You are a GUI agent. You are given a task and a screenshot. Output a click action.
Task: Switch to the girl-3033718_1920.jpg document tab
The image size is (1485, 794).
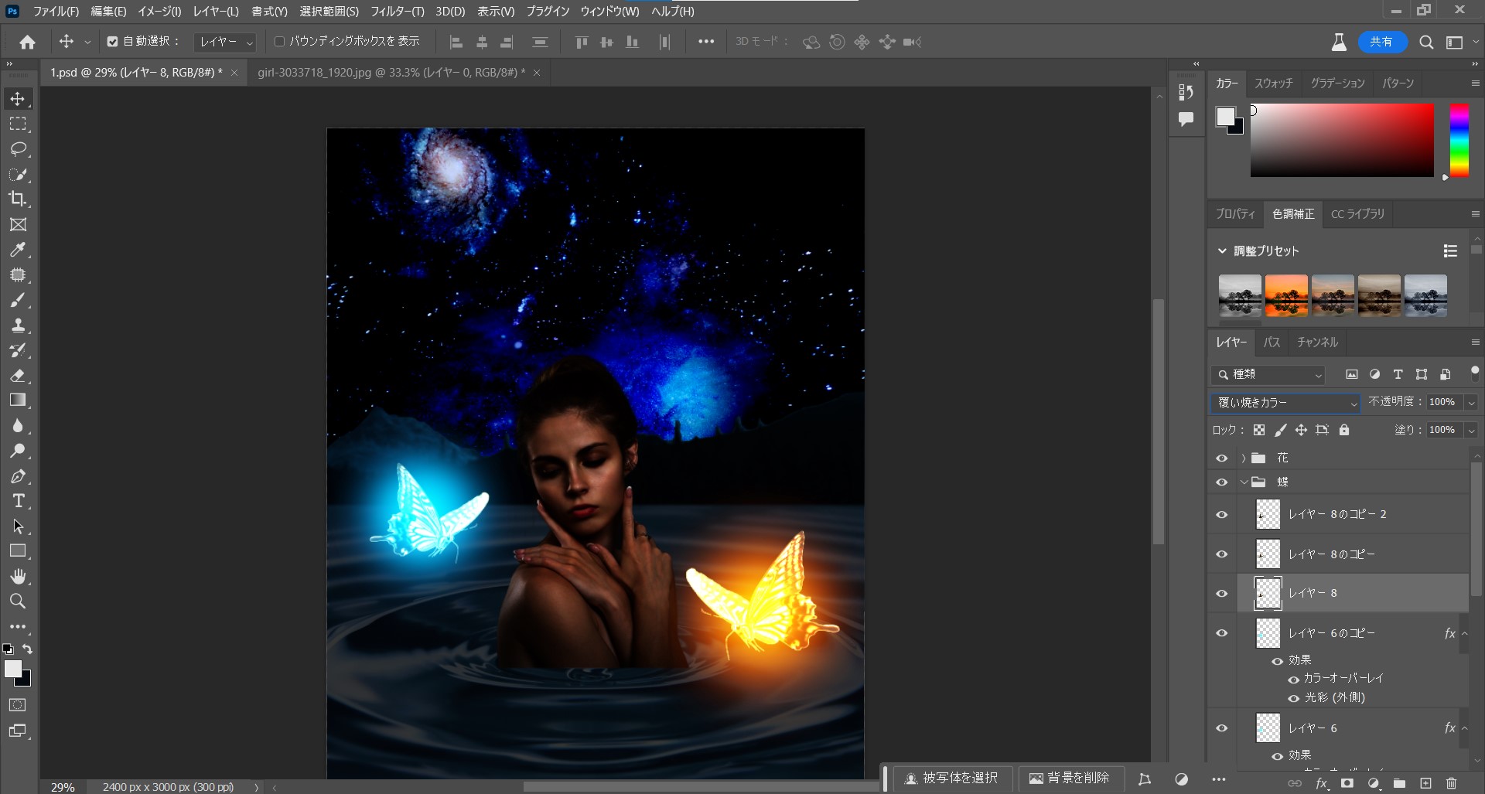pyautogui.click(x=391, y=72)
